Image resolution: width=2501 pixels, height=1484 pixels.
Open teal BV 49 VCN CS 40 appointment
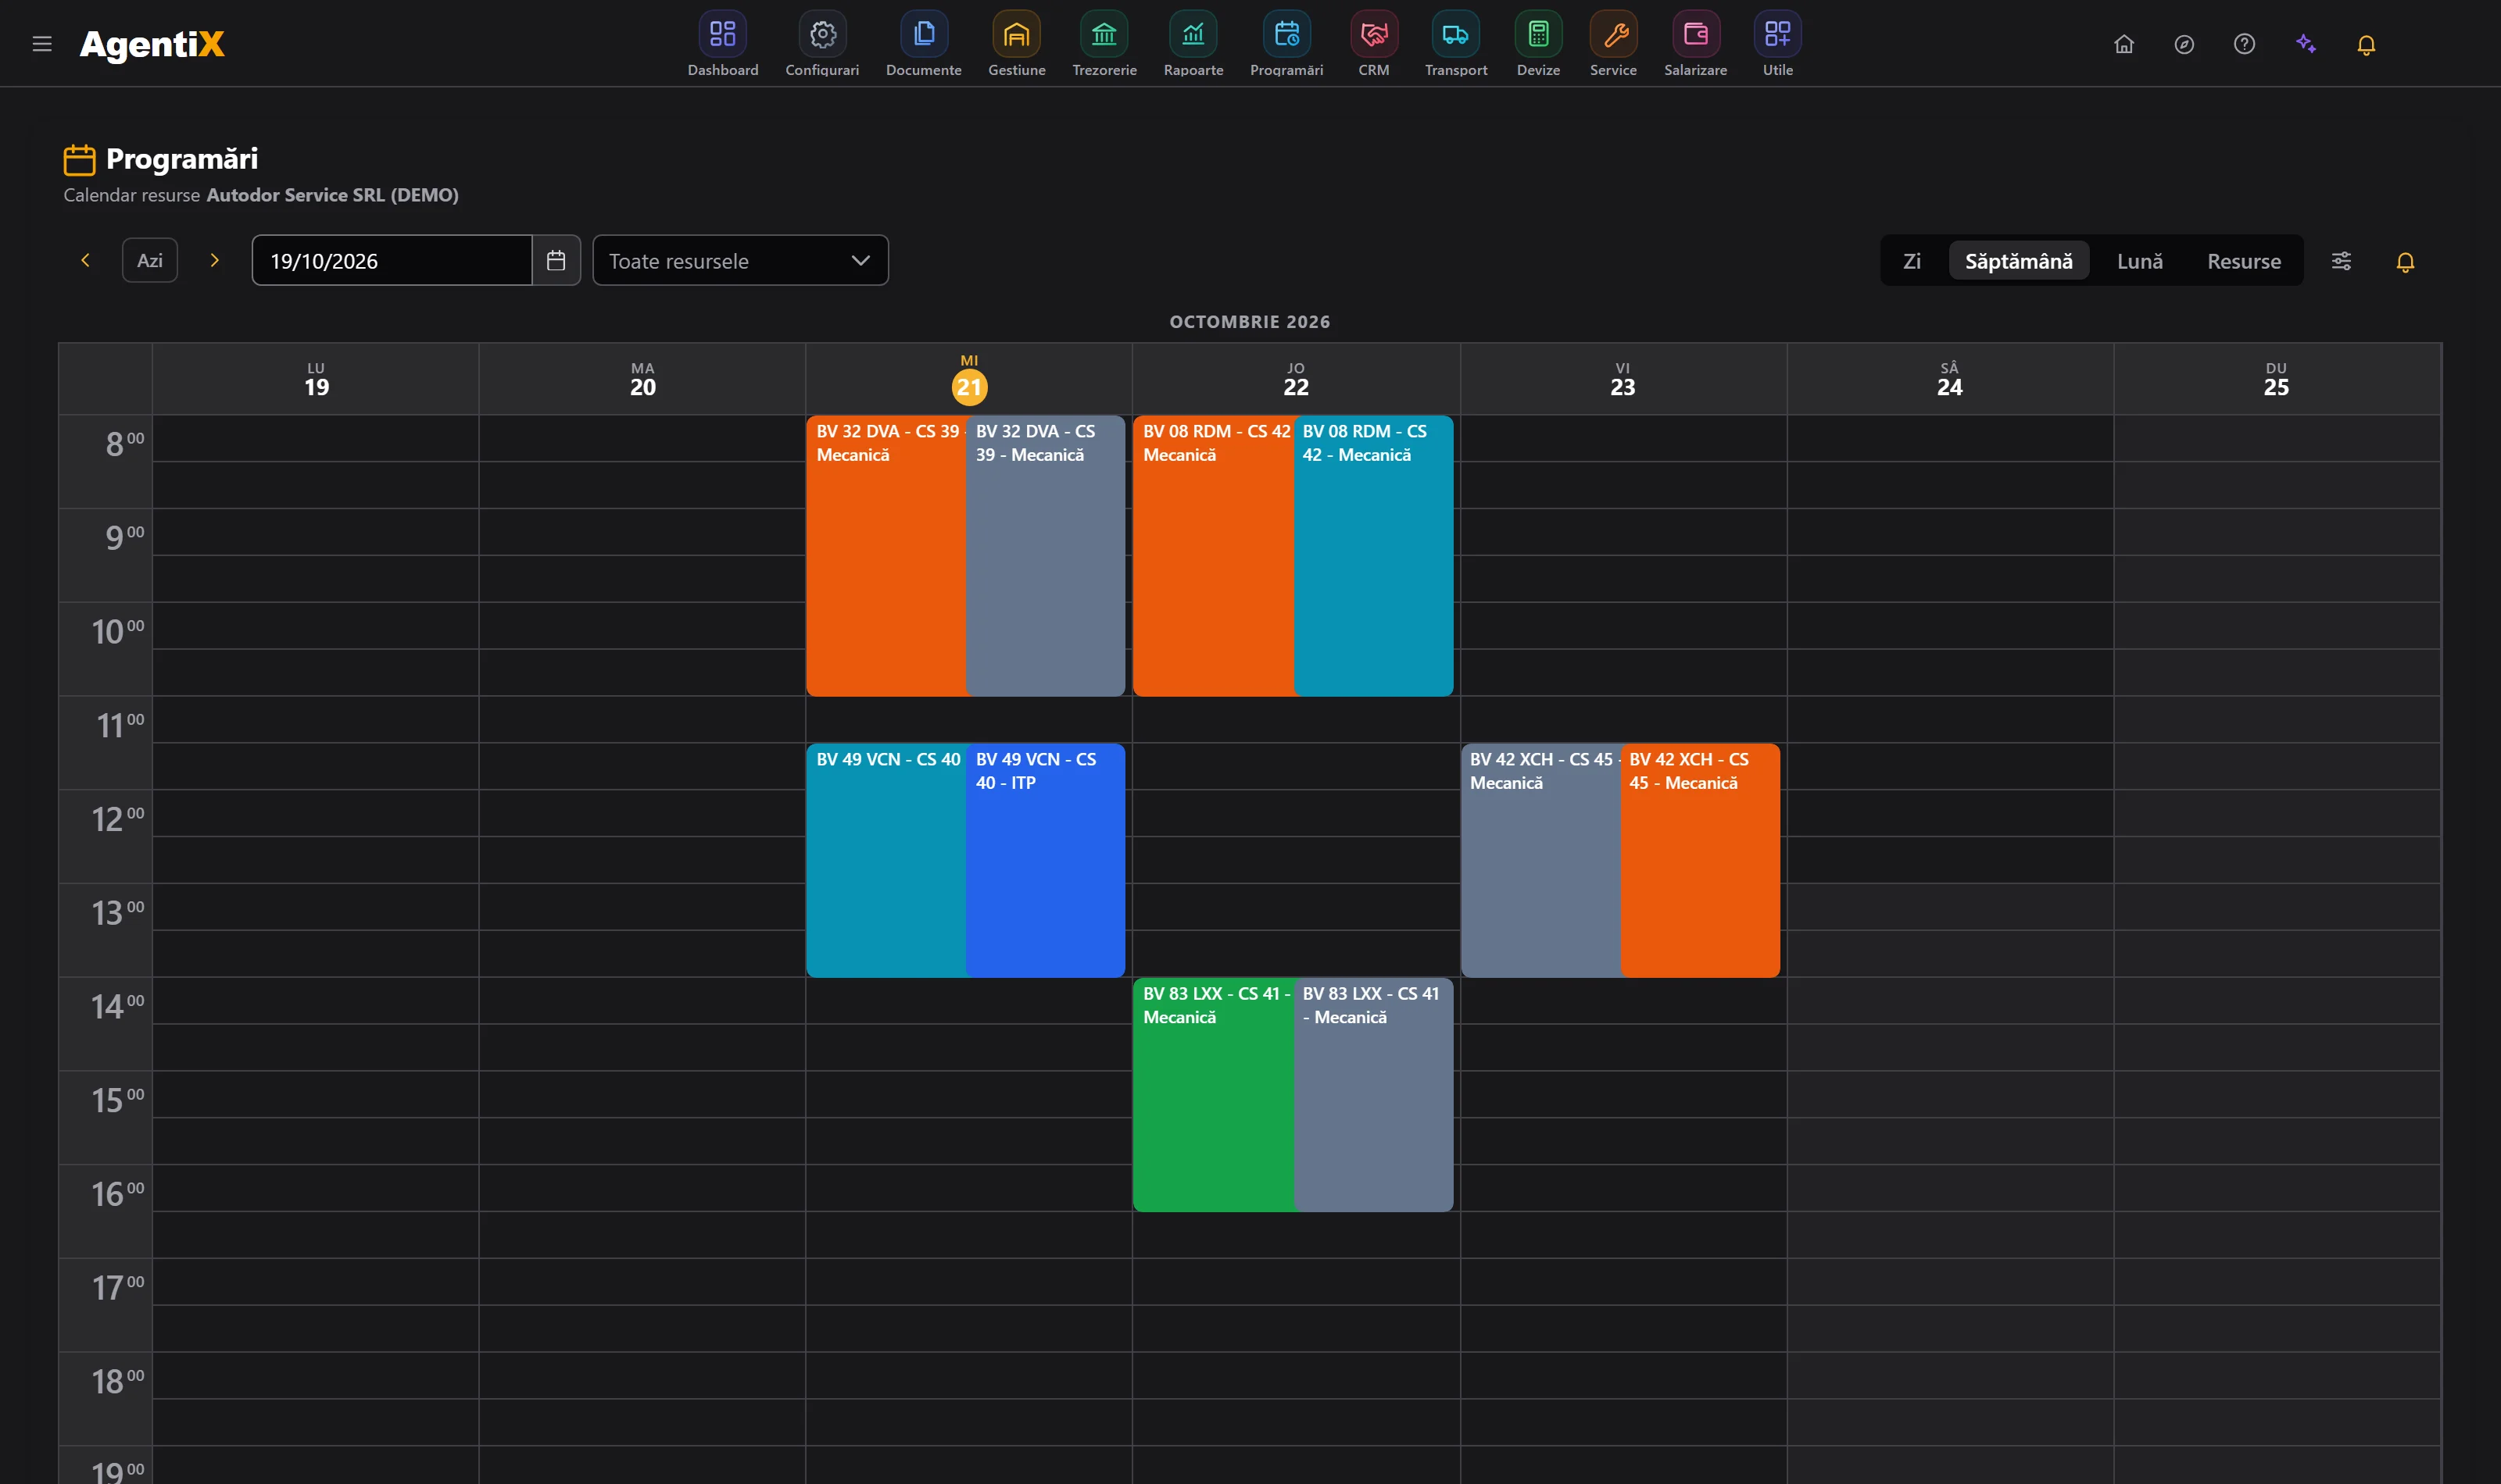click(x=886, y=860)
